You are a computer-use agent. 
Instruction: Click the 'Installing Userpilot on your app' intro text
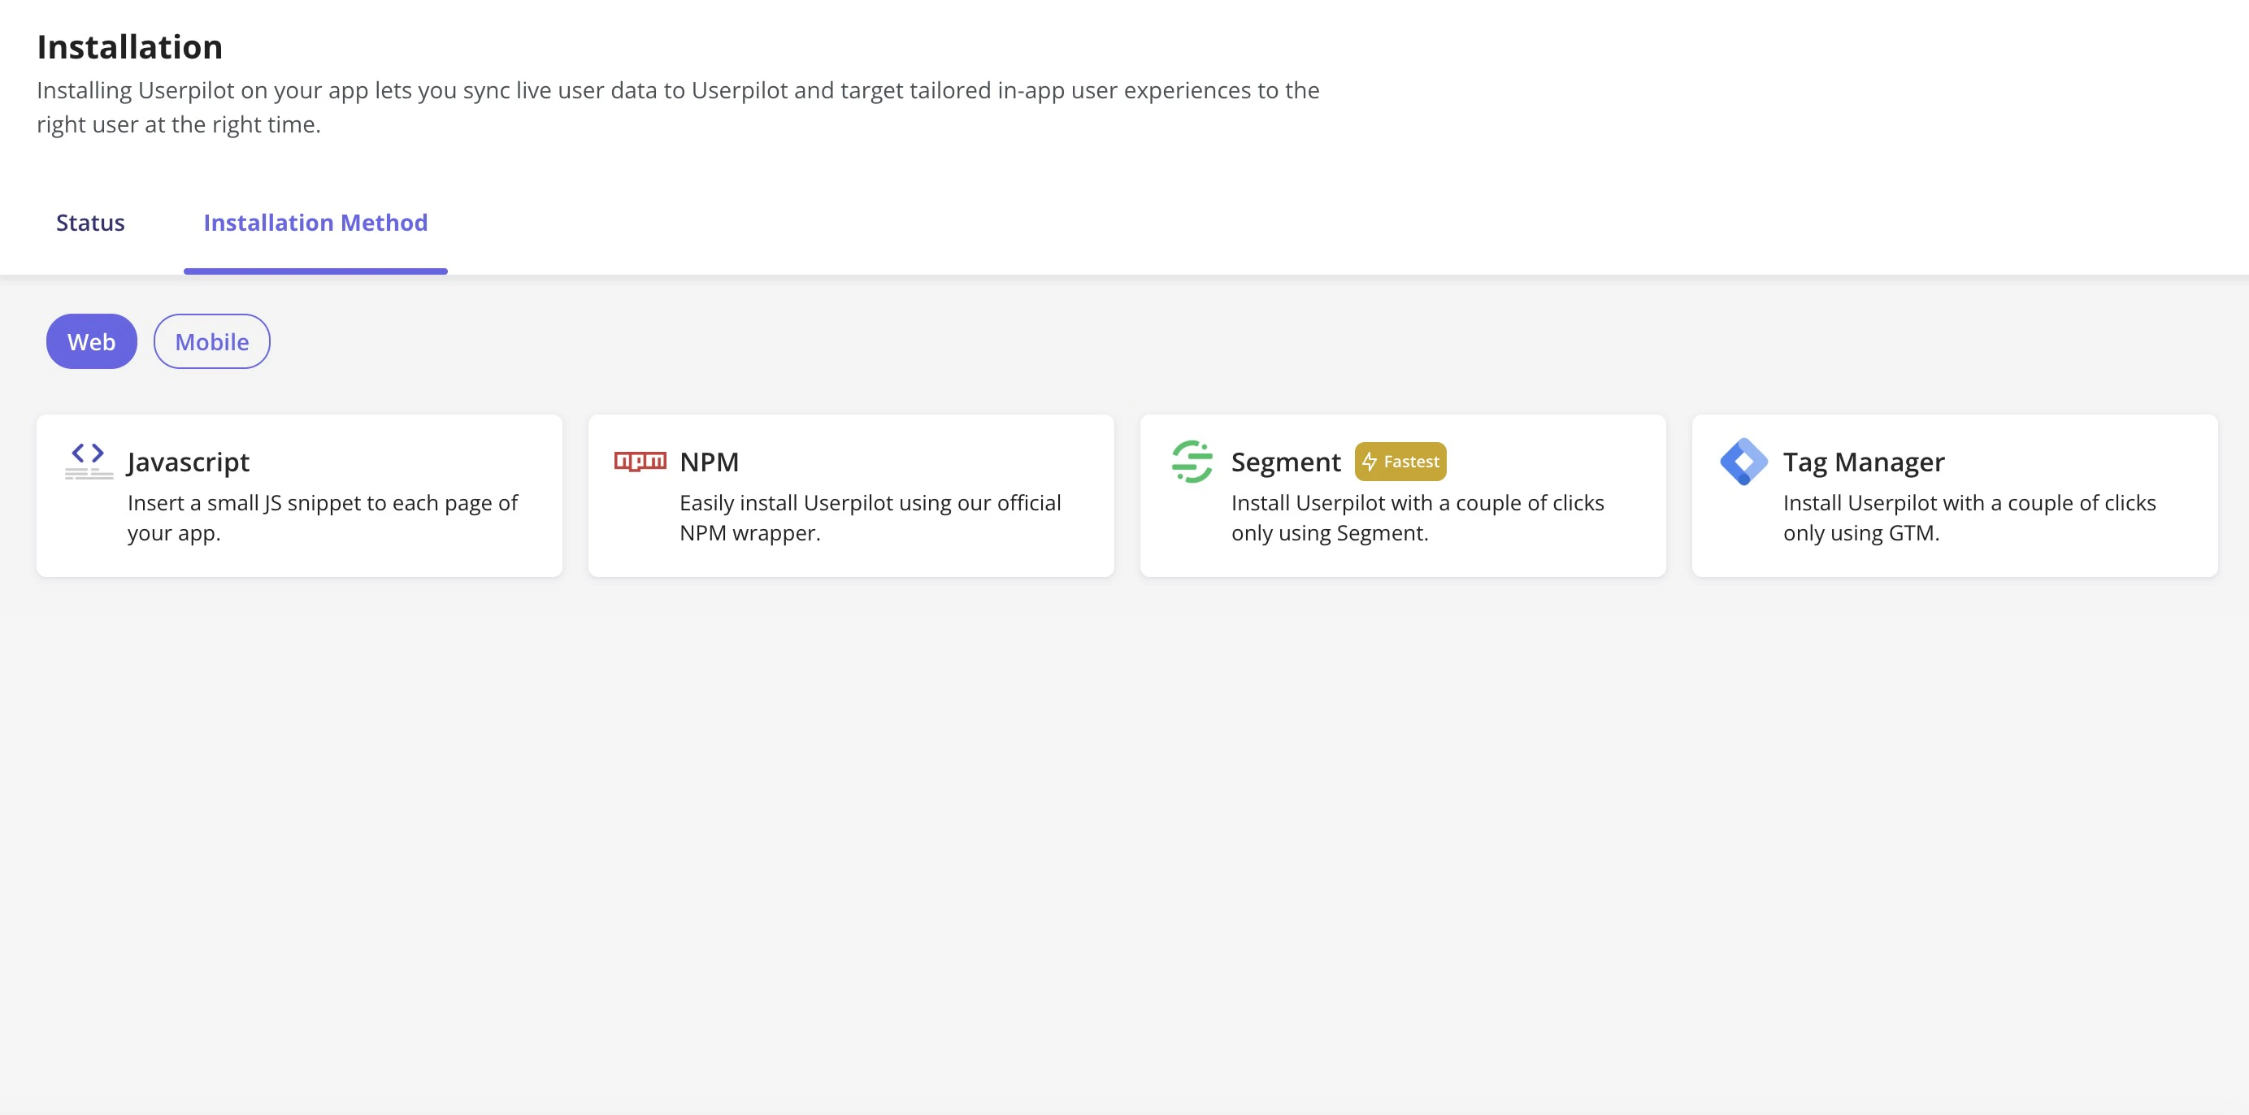coord(678,107)
